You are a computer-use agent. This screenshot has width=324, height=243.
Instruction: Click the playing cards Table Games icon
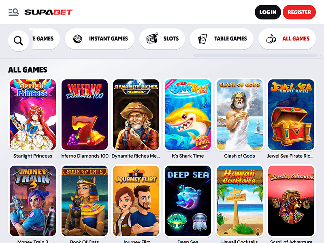[202, 38]
